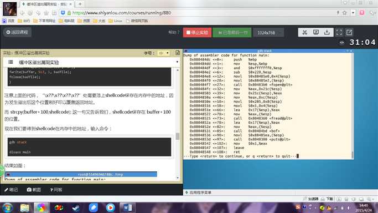This screenshot has width=378, height=213.
Task: Click the 'call fread@plt' line in terminal
Action: tap(241, 118)
